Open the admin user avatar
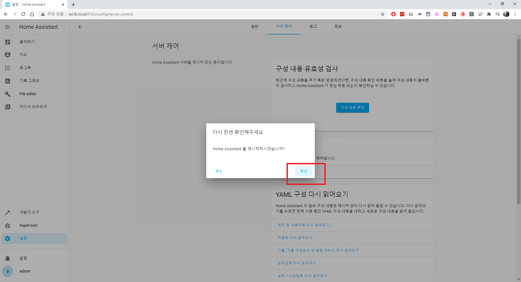The image size is (521, 282). point(8,271)
